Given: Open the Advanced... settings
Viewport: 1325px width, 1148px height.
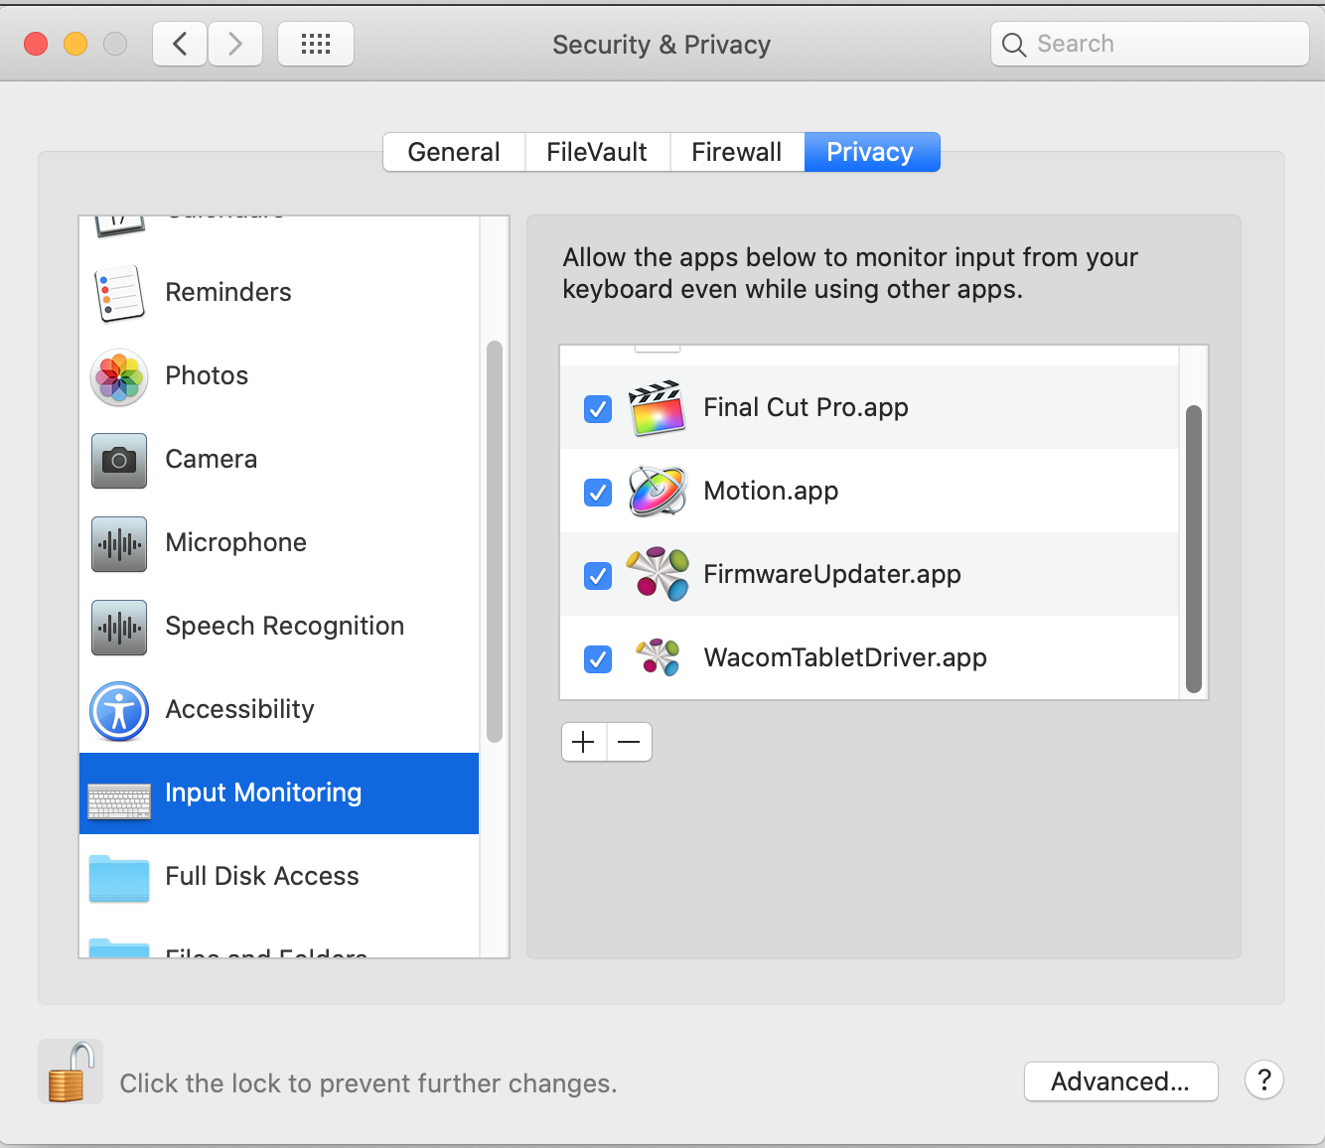Looking at the screenshot, I should [1120, 1081].
